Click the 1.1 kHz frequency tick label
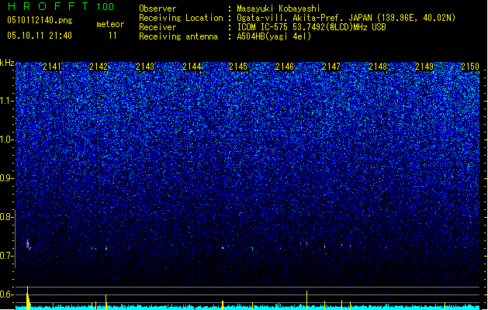The height and width of the screenshot is (310, 488). pyautogui.click(x=6, y=101)
